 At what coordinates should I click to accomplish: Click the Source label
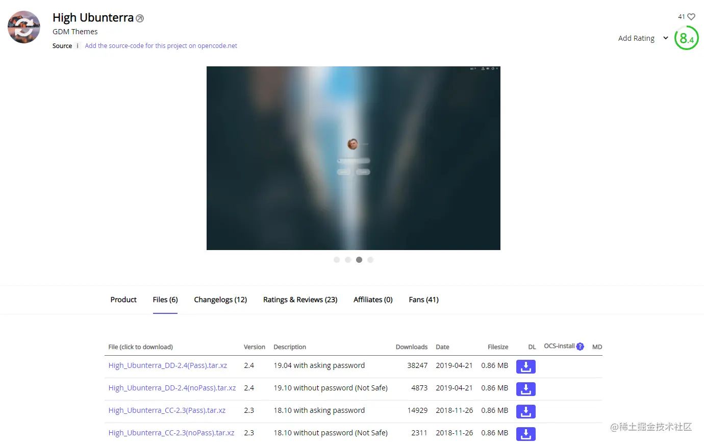pyautogui.click(x=62, y=46)
